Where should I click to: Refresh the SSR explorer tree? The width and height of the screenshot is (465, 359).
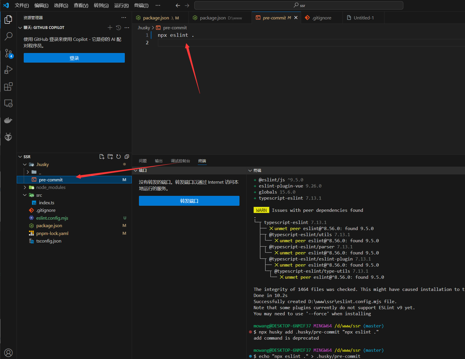(x=118, y=156)
